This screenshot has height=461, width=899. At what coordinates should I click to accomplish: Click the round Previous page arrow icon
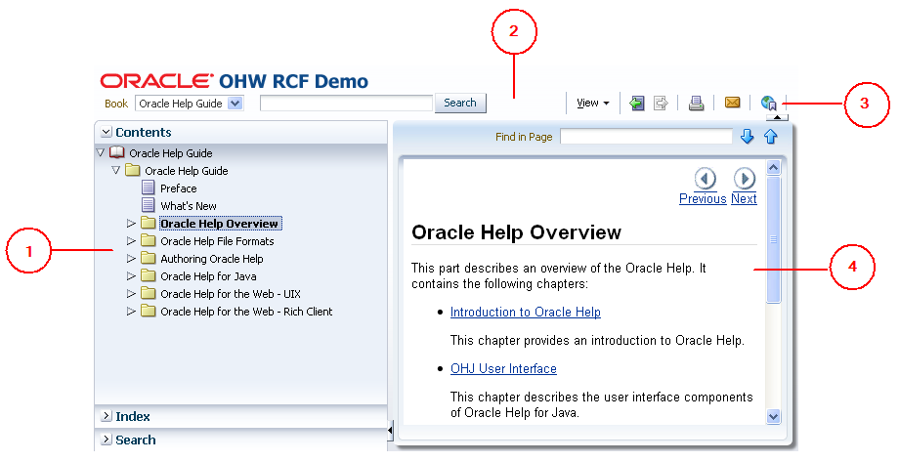point(706,179)
